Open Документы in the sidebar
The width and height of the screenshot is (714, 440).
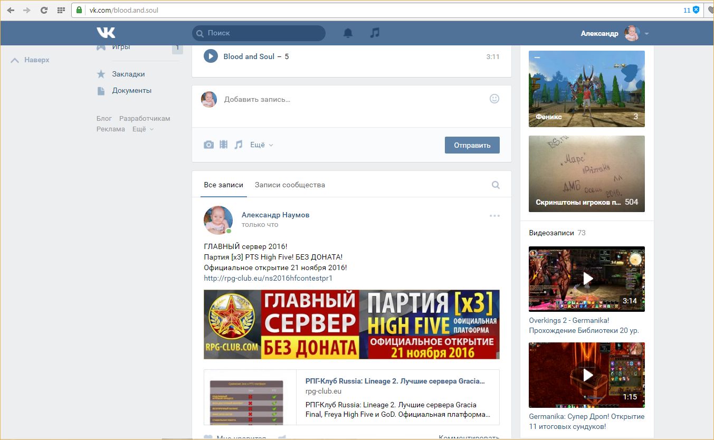click(x=132, y=91)
